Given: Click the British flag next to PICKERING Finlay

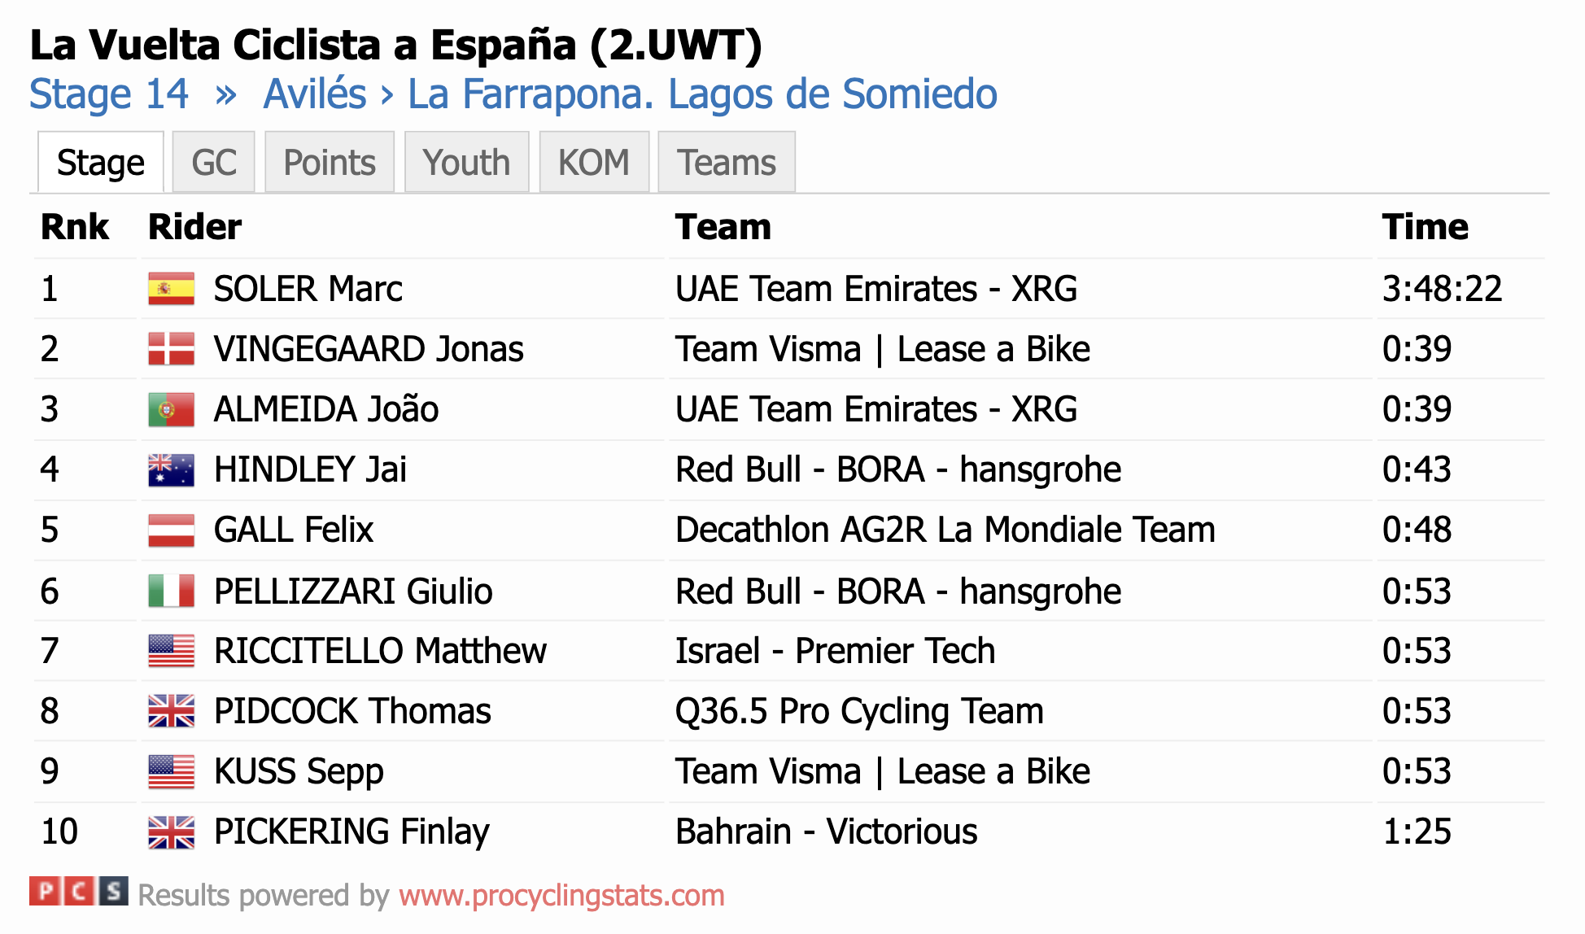Looking at the screenshot, I should pyautogui.click(x=171, y=831).
